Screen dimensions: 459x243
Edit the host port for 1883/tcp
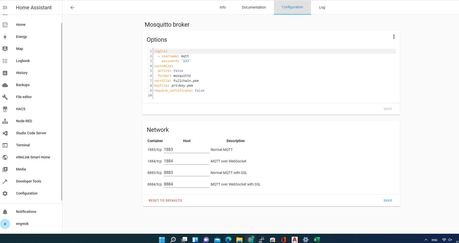click(186, 150)
